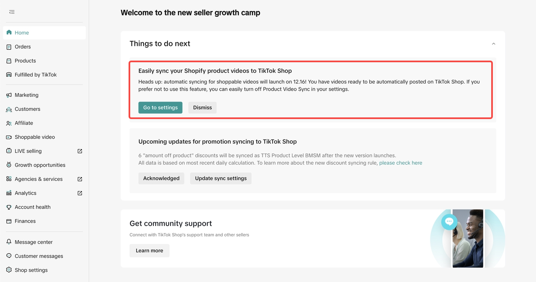The image size is (536, 282).
Task: Collapse the Things to do next section
Action: tap(493, 44)
